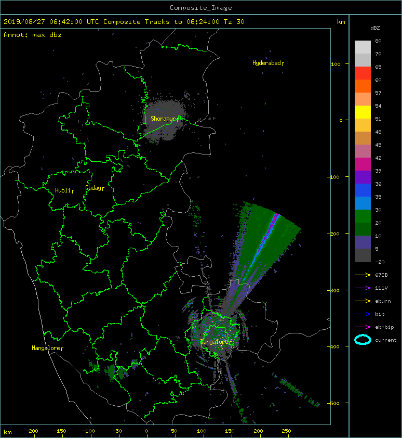The width and height of the screenshot is (402, 438).
Task: Pick the gold swatch between 51 and 48
Action: coord(363,125)
